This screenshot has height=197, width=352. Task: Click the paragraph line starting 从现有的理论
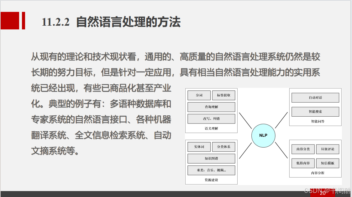176,57
